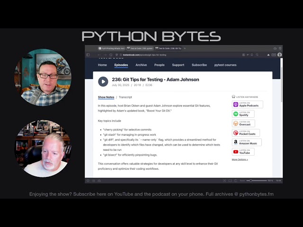Click the bottom host webcam thumbnail

43,148
